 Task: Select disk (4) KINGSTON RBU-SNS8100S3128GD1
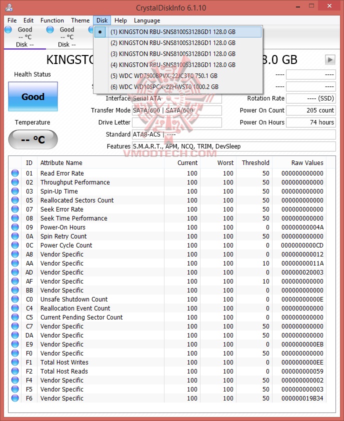[178, 64]
